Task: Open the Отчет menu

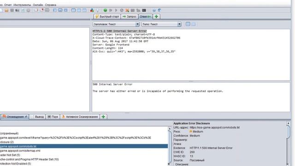Action: 8,5
